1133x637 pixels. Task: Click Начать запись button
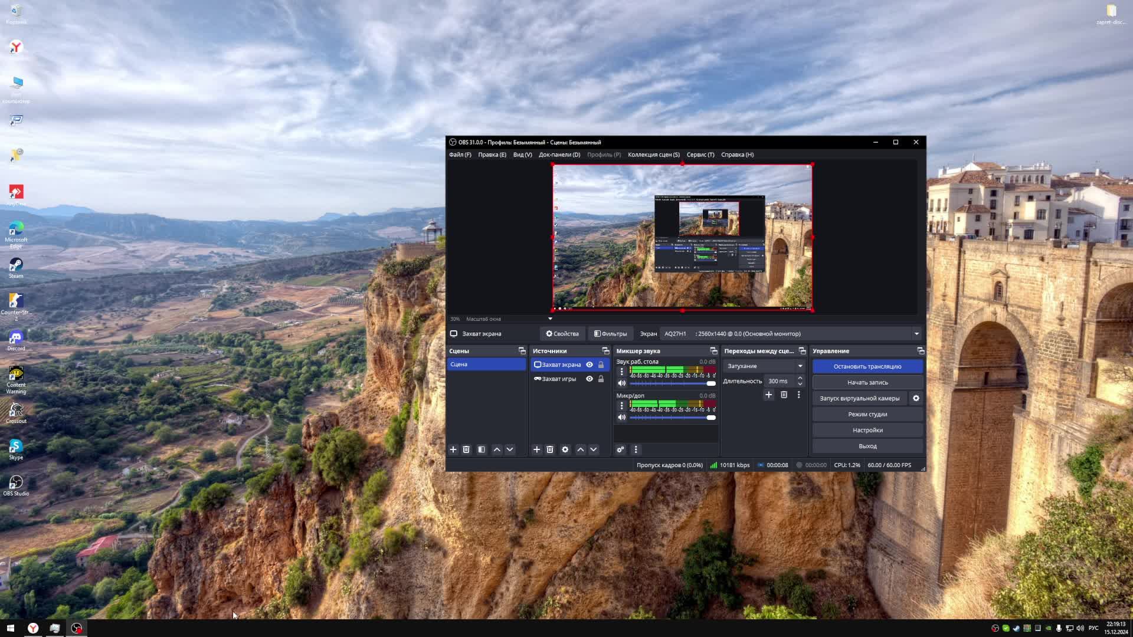pos(867,382)
